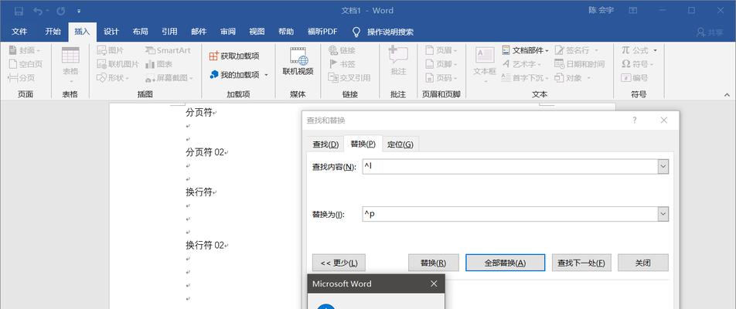The image size is (736, 309).
Task: Insert a page break with 分页
Action: [x=22, y=78]
